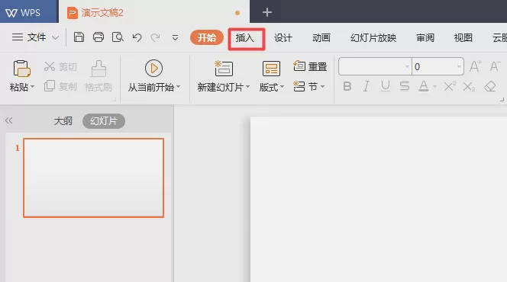Click the 剪切 cut button
Viewport: 507px width, 282px height.
tap(60, 67)
